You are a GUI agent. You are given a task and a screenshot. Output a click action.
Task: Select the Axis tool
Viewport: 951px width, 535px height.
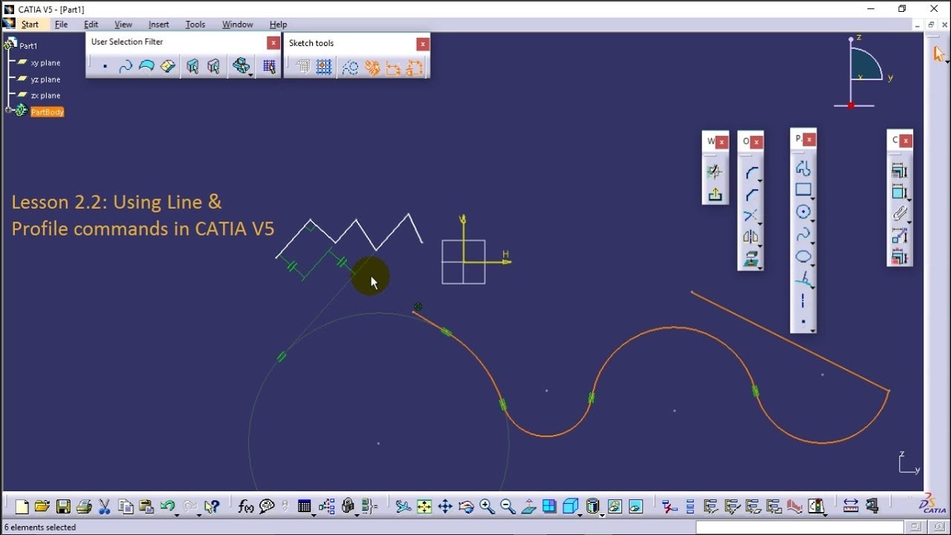pyautogui.click(x=803, y=301)
